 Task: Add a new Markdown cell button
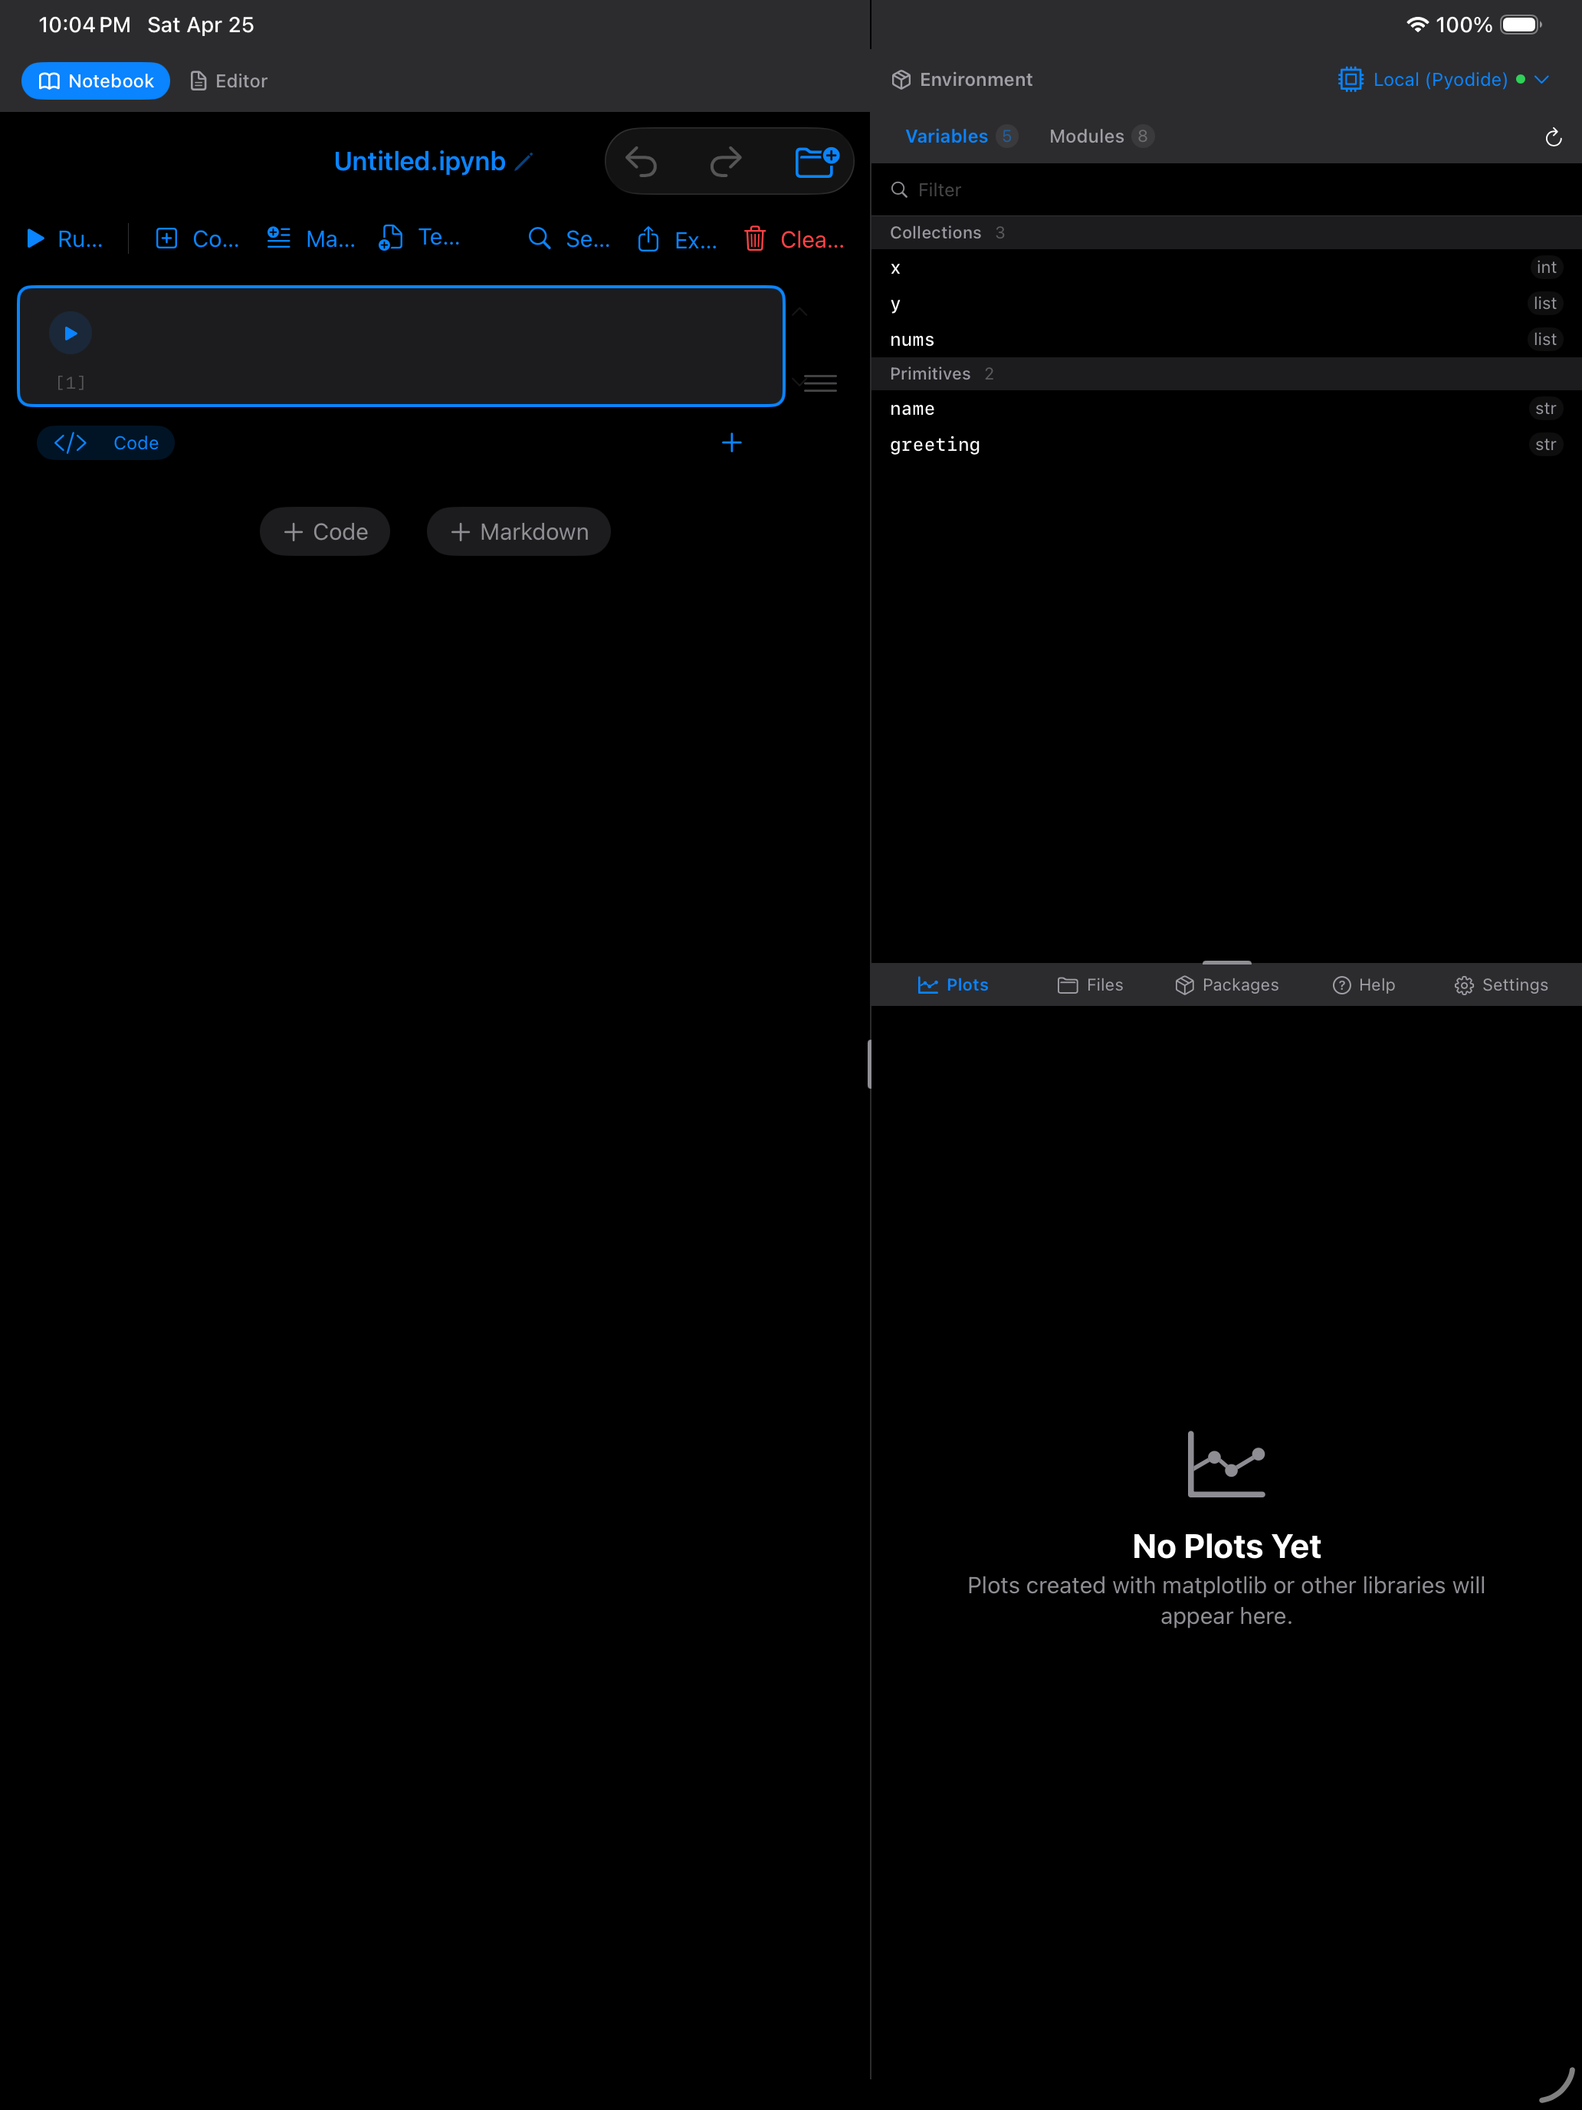pyautogui.click(x=519, y=531)
